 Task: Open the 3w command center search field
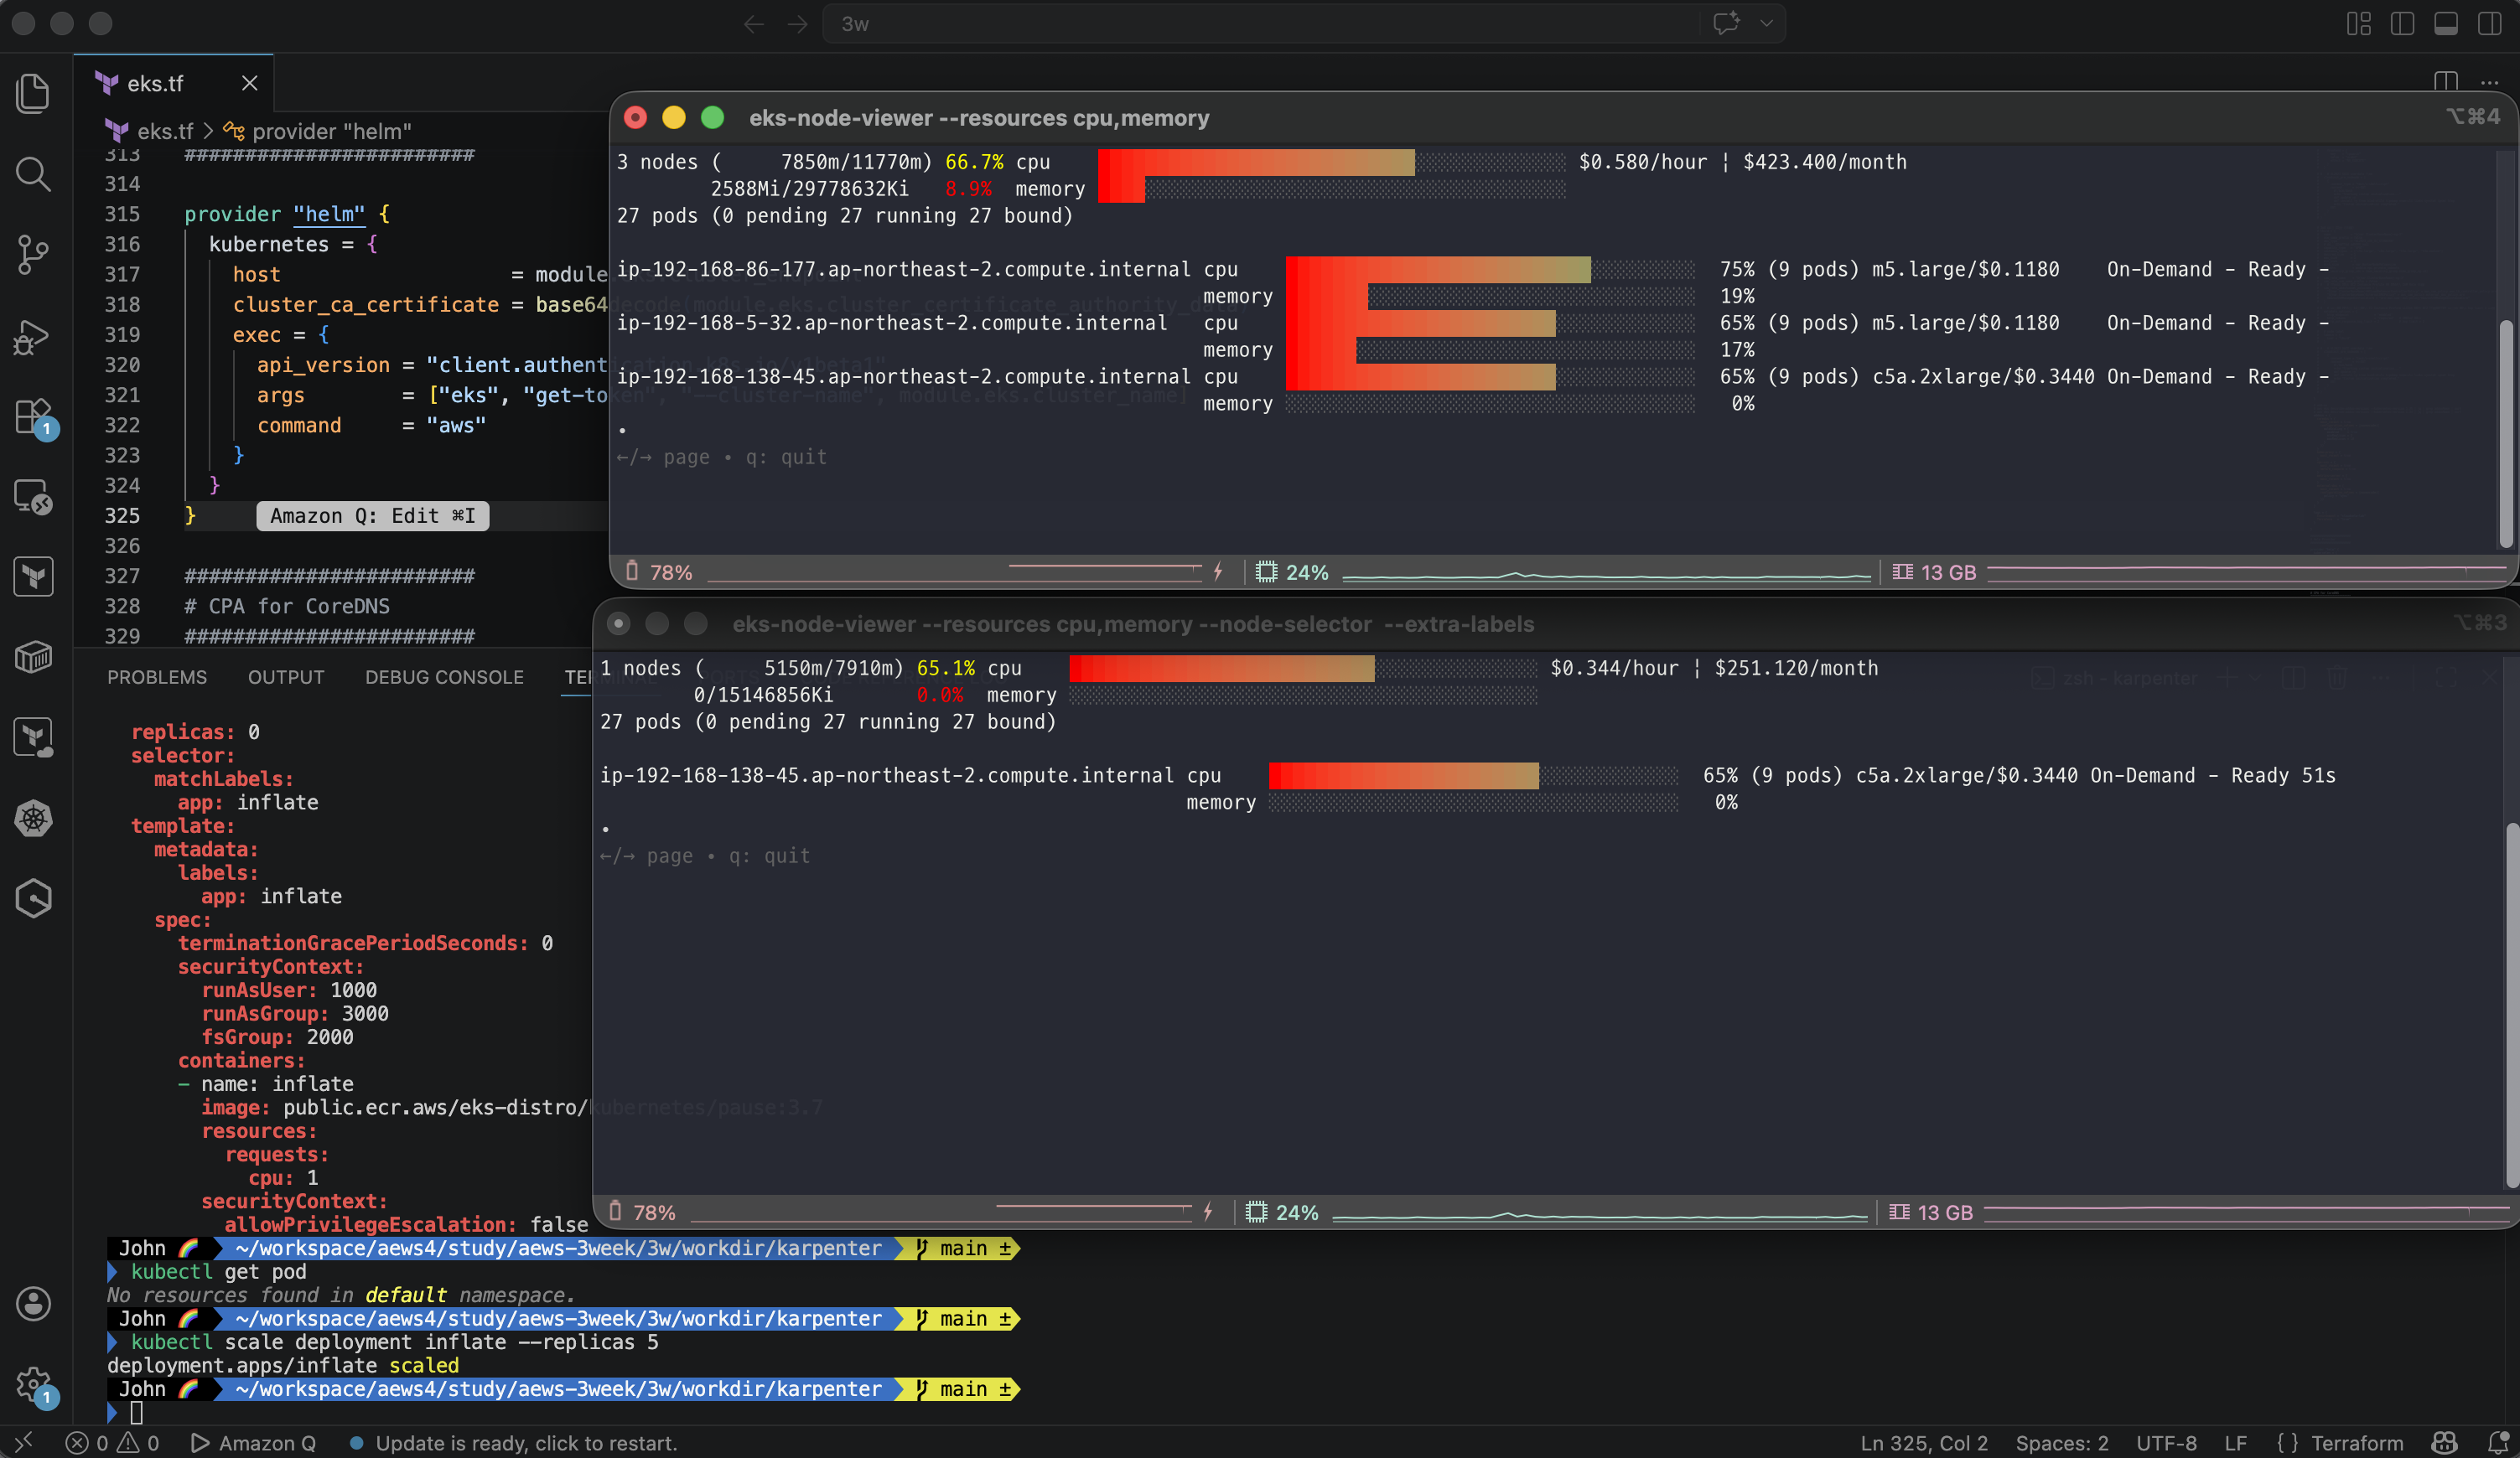pos(1260,24)
